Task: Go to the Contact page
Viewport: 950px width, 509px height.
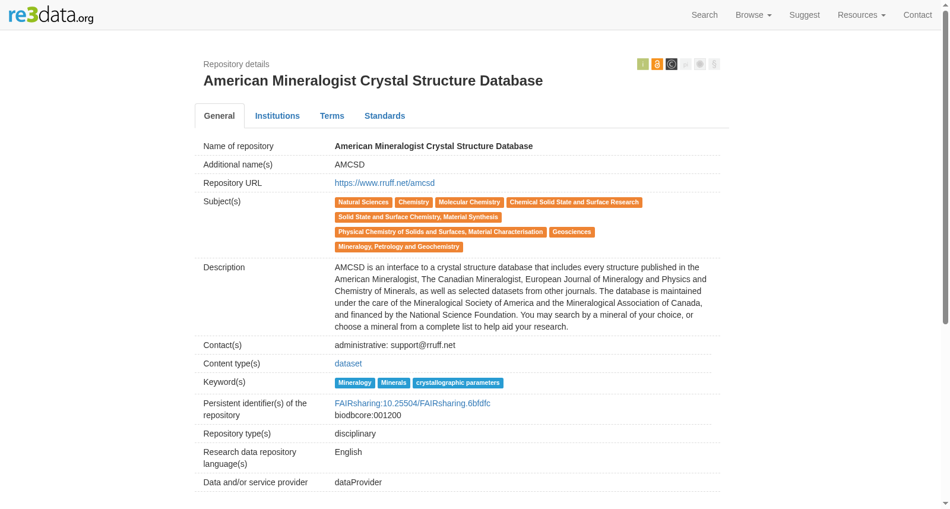Action: pyautogui.click(x=917, y=15)
